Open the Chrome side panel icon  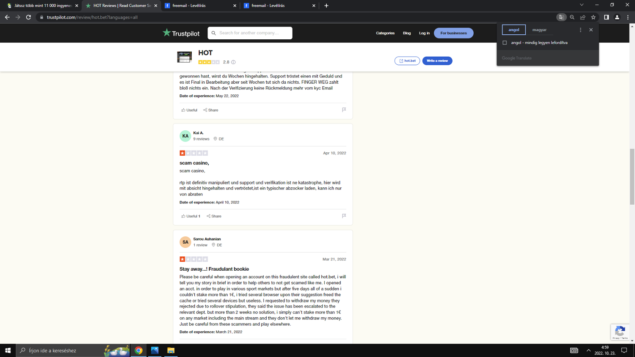[x=606, y=17]
